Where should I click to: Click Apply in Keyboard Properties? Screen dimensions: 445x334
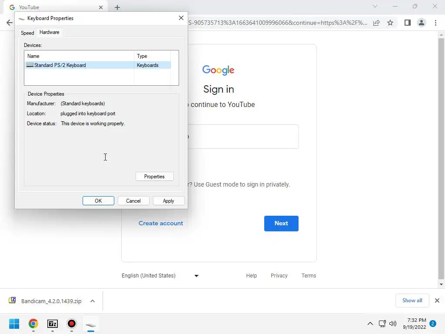[x=169, y=201]
